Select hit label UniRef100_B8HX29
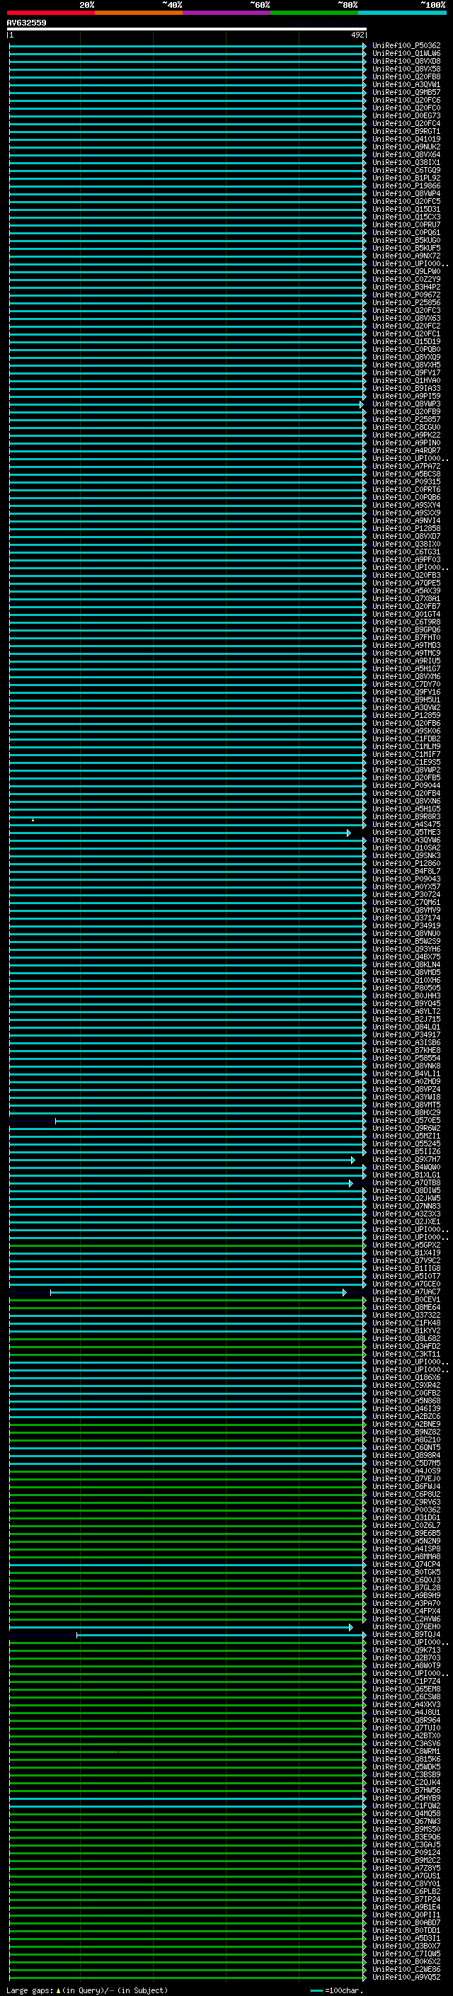The image size is (453, 1996). 406,1112
